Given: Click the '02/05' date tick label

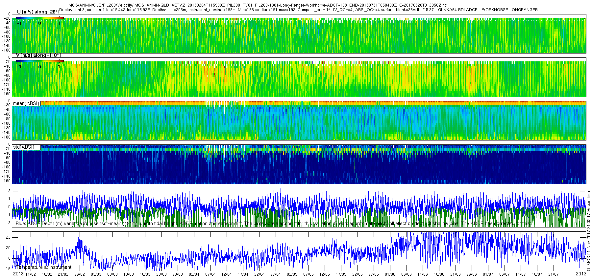Looking at the screenshot, I should point(292,274).
